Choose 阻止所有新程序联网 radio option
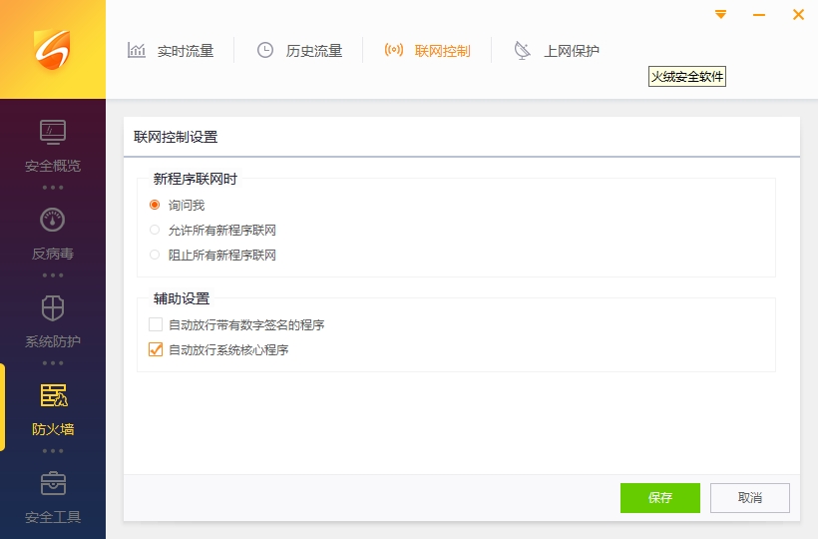 pyautogui.click(x=155, y=255)
